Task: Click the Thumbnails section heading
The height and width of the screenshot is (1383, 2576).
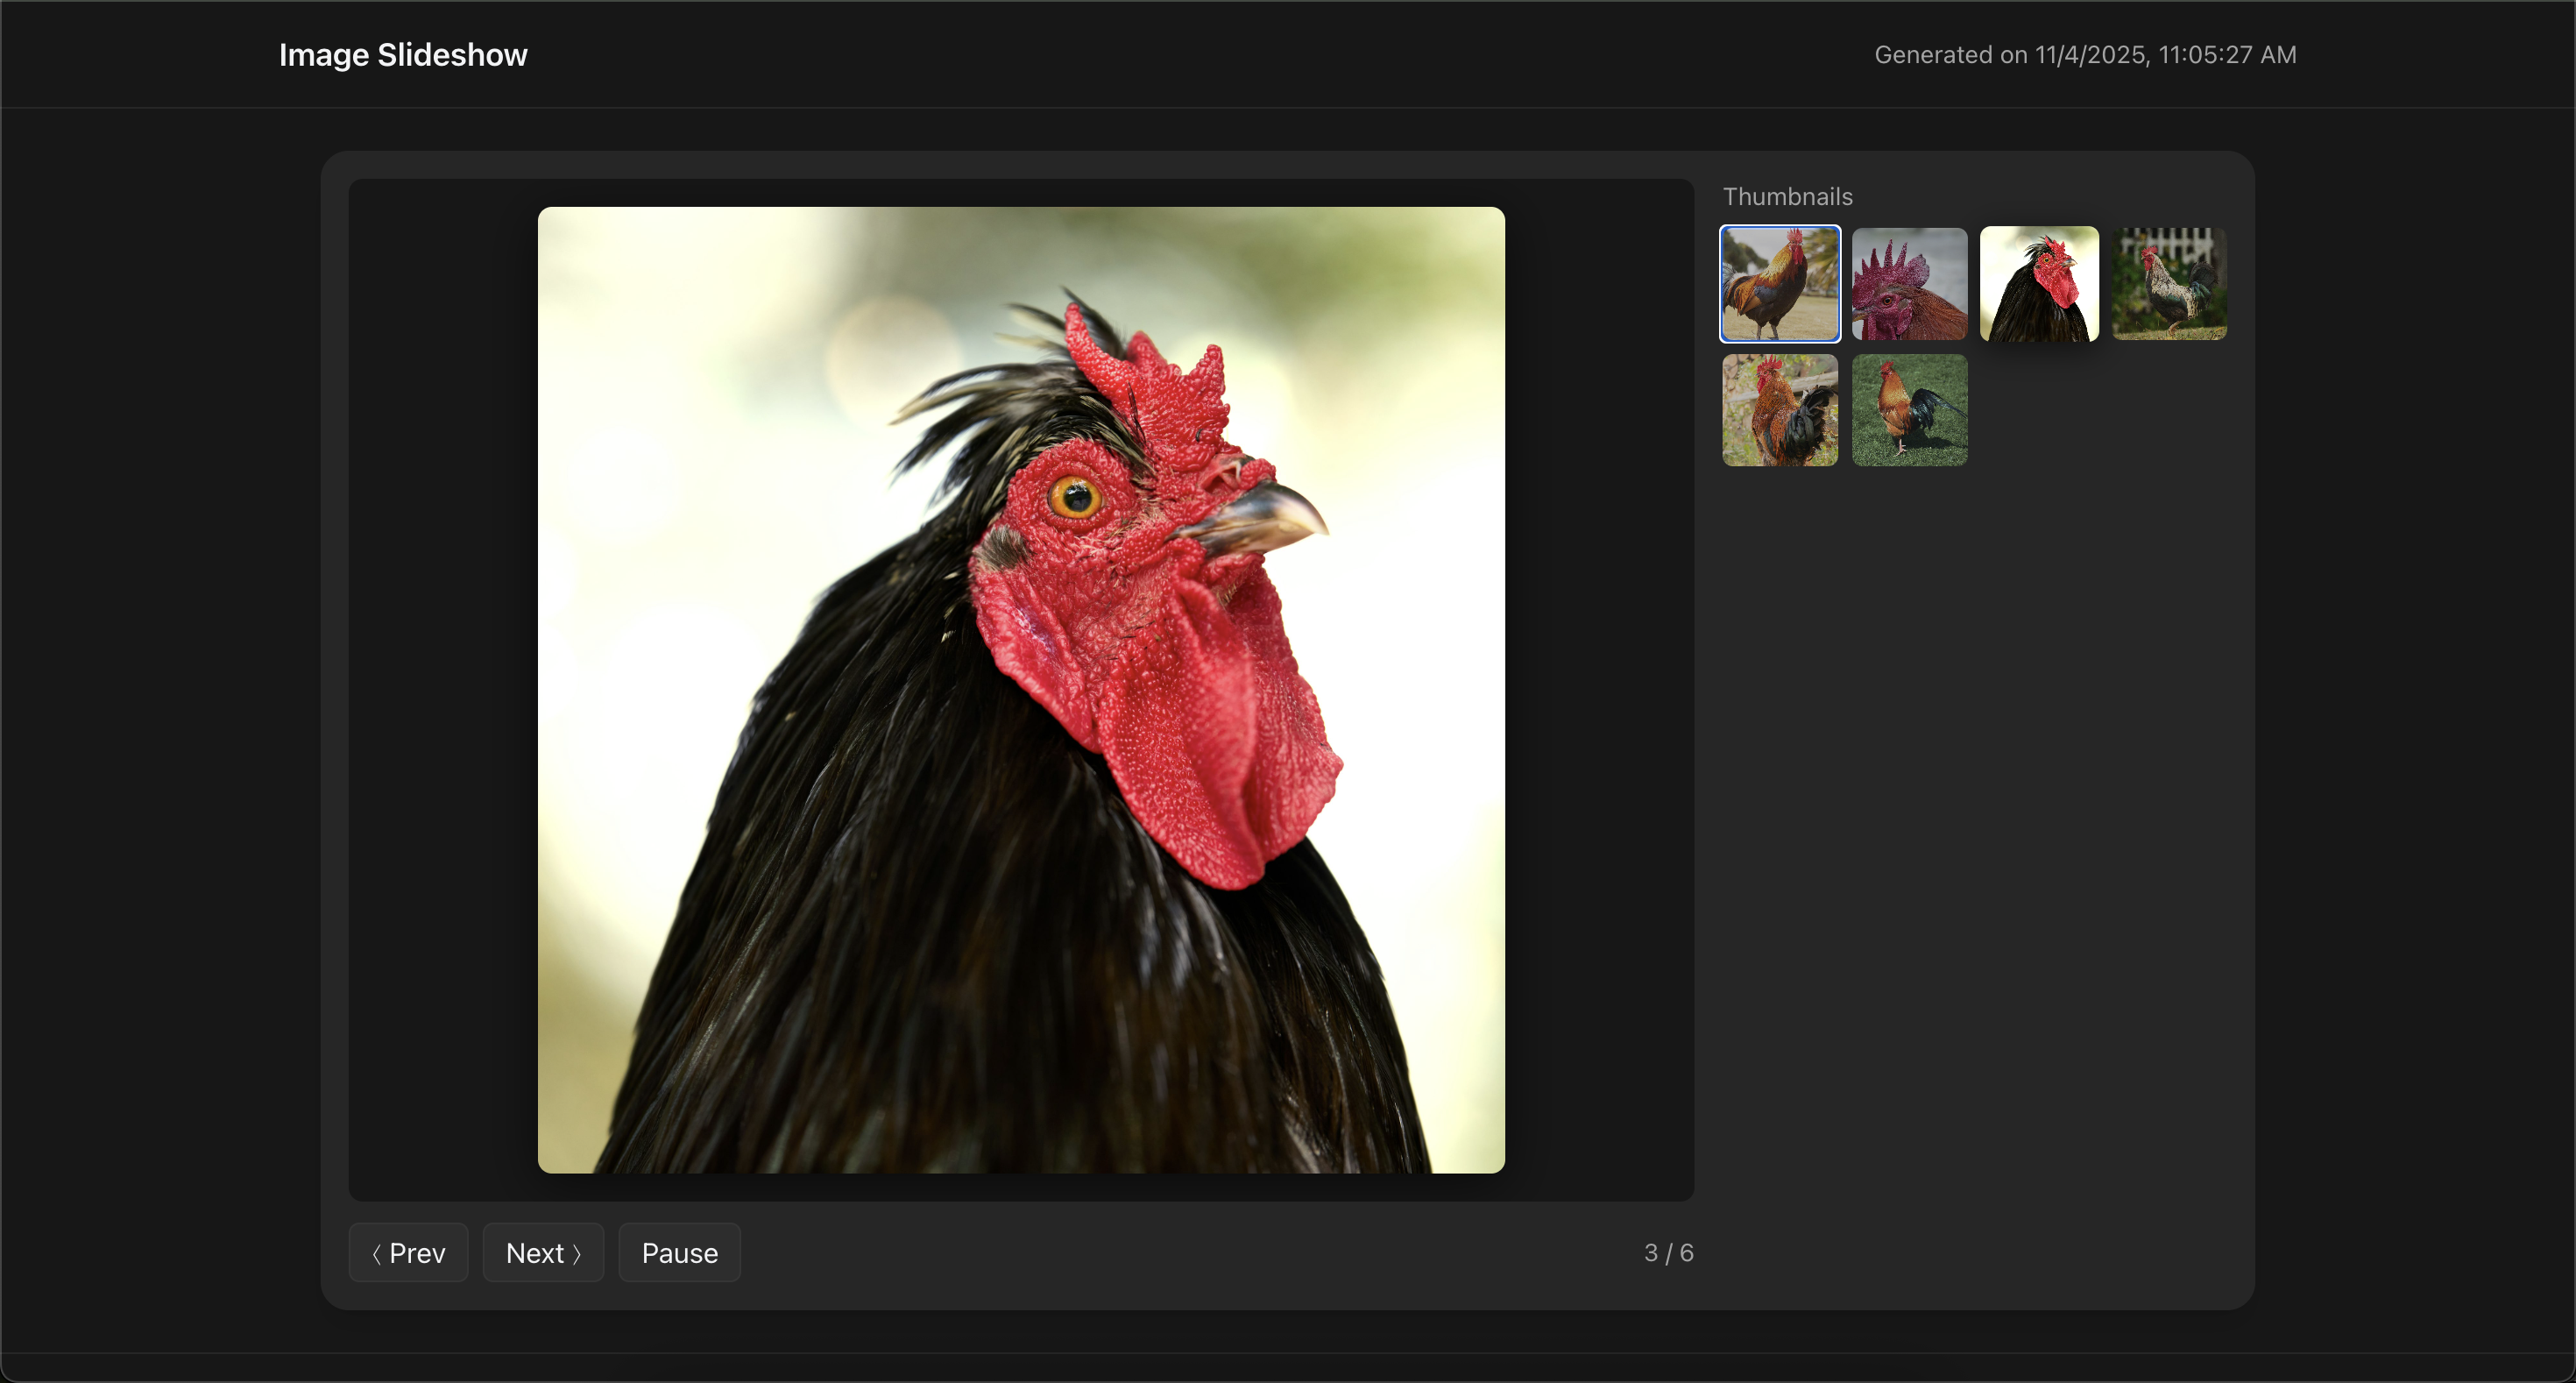Action: click(x=1787, y=197)
